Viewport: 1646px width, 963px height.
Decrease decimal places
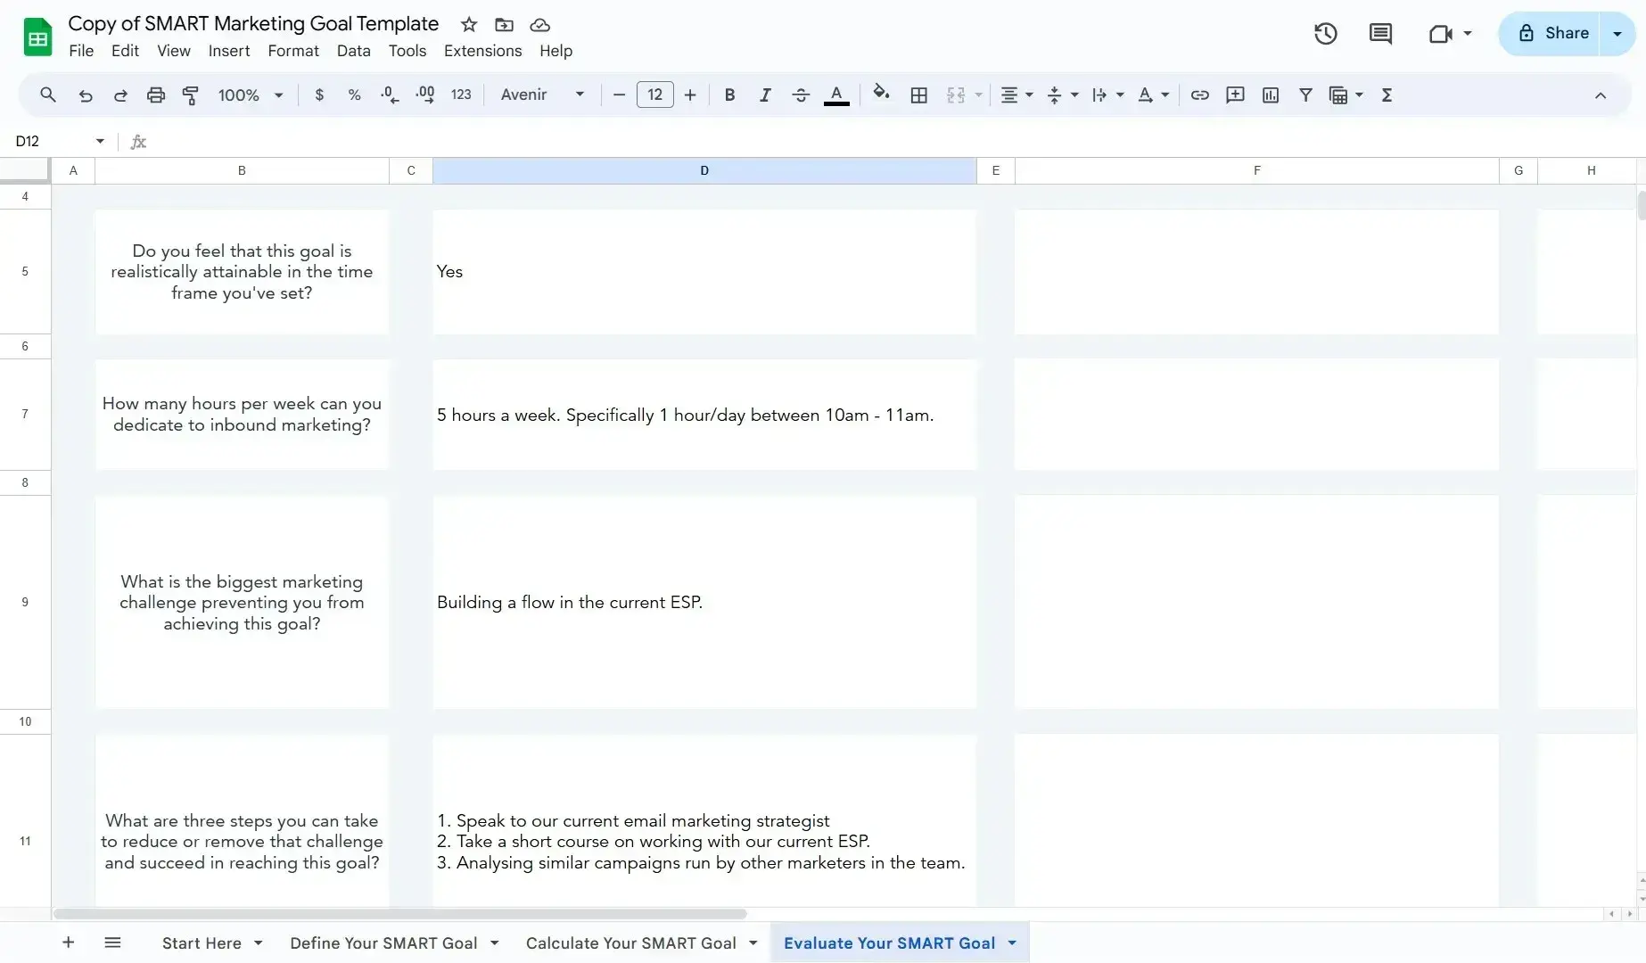[x=390, y=95]
